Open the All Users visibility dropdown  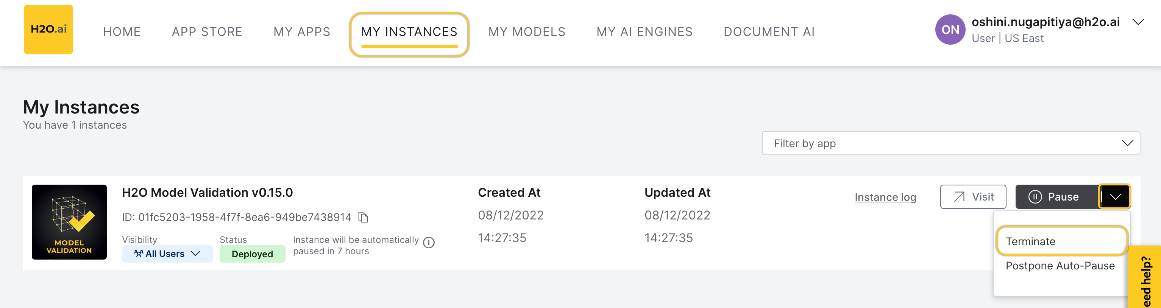167,254
